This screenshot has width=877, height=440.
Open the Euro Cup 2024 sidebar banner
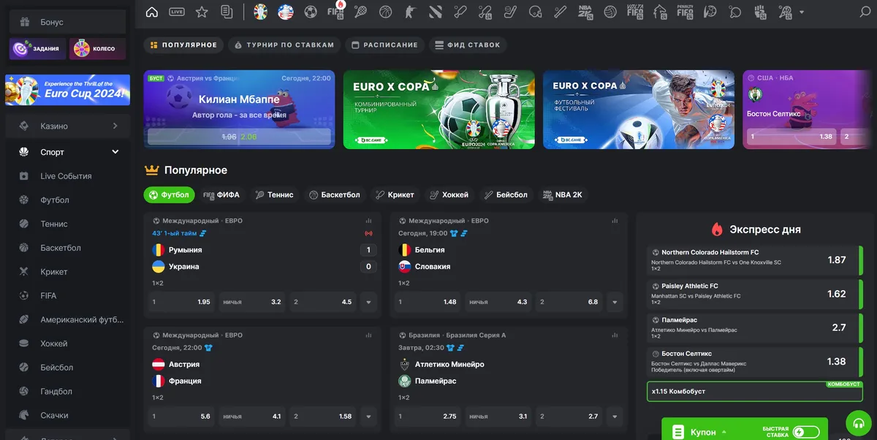tap(67, 90)
